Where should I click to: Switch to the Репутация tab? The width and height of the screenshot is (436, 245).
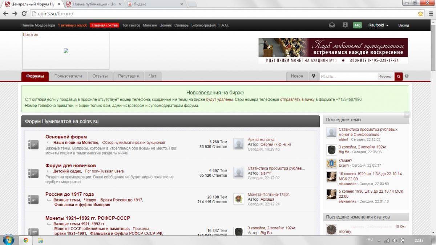[x=129, y=76]
